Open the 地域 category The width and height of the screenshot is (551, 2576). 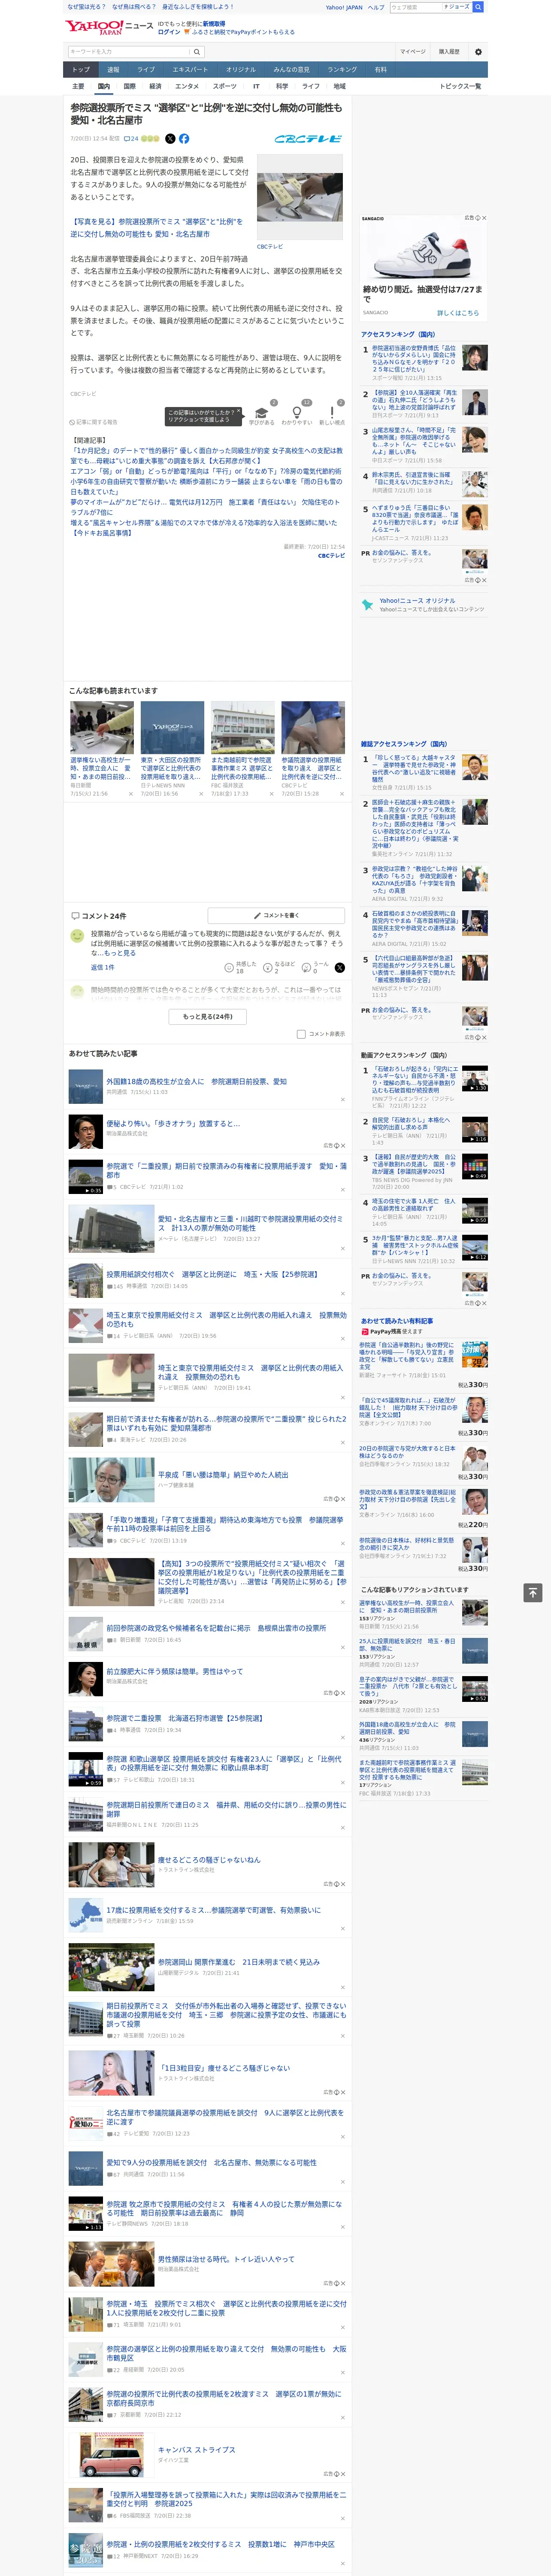[x=339, y=86]
